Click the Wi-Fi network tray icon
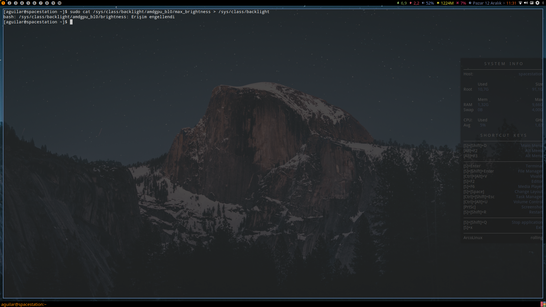 (520, 3)
